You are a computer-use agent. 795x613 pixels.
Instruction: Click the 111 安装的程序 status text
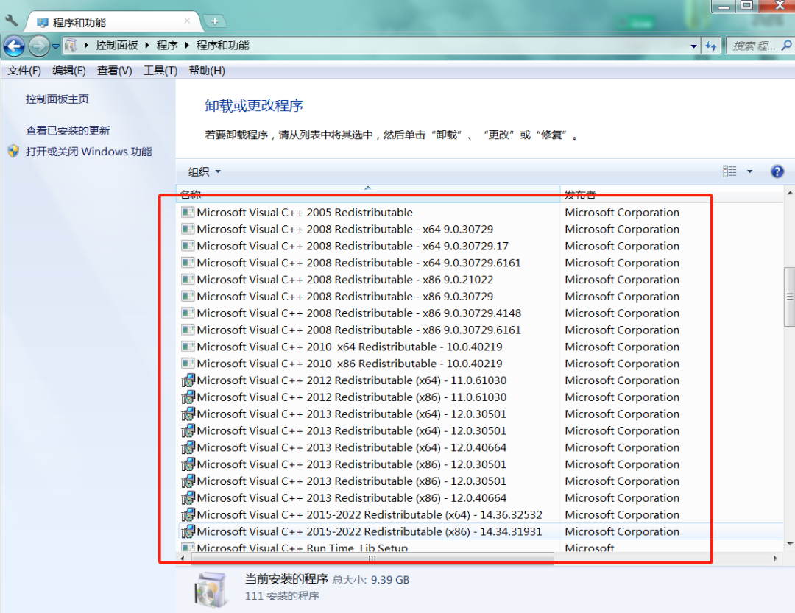[282, 596]
